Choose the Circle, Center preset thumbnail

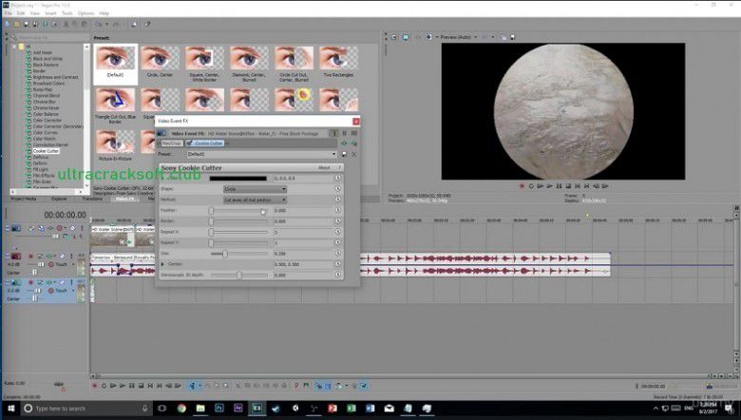pyautogui.click(x=160, y=64)
